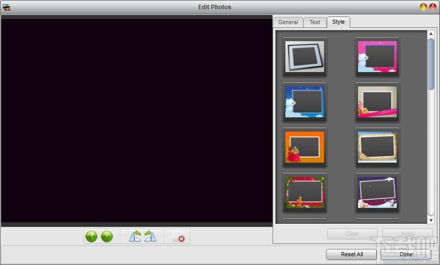Click the Done button
Image resolution: width=440 pixels, height=265 pixels.
(406, 254)
